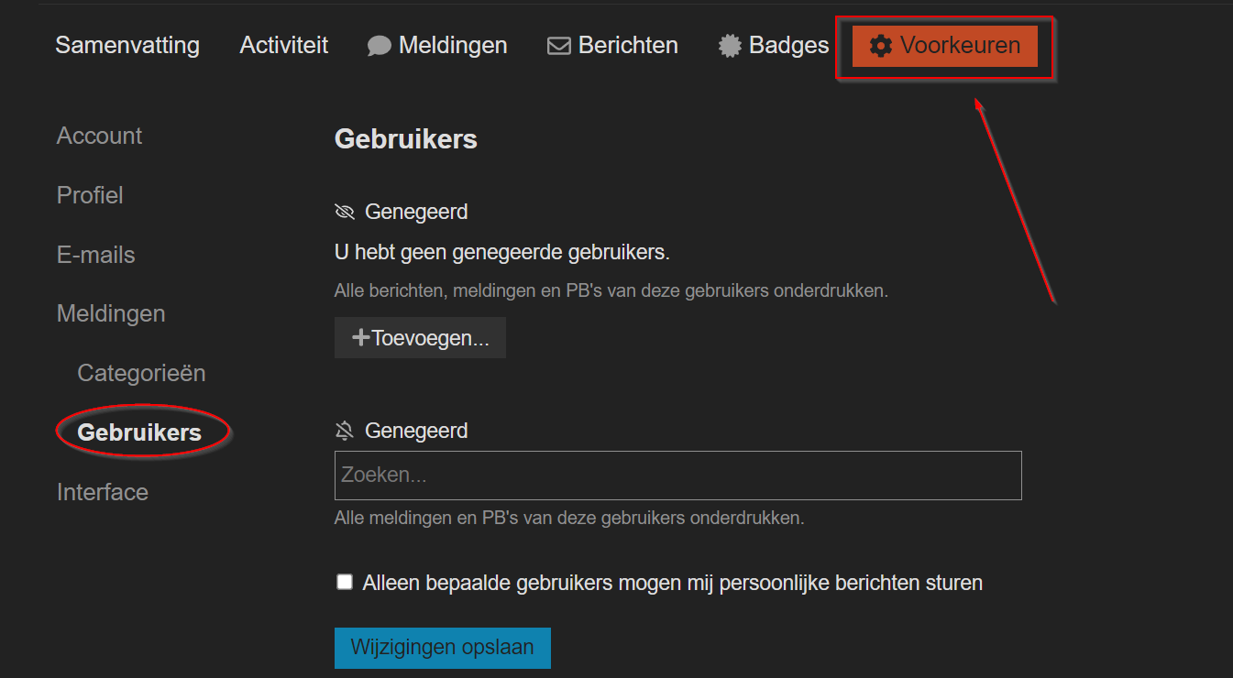The height and width of the screenshot is (678, 1233).
Task: Save with Wijzigingen opslaan button
Action: tap(442, 648)
